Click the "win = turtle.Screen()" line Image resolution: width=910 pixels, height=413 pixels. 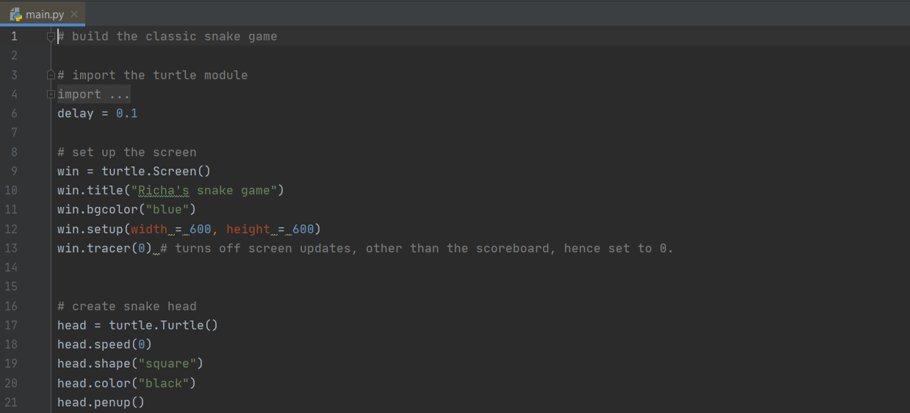tap(134, 171)
